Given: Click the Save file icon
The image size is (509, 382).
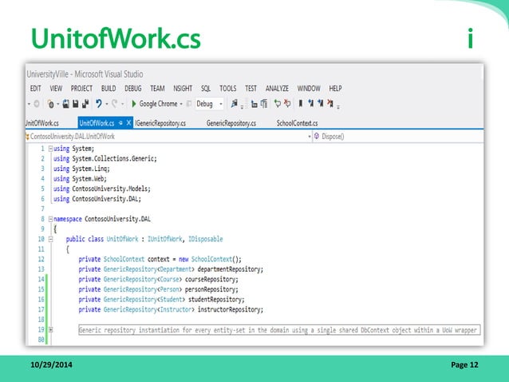Looking at the screenshot, I should coord(73,104).
